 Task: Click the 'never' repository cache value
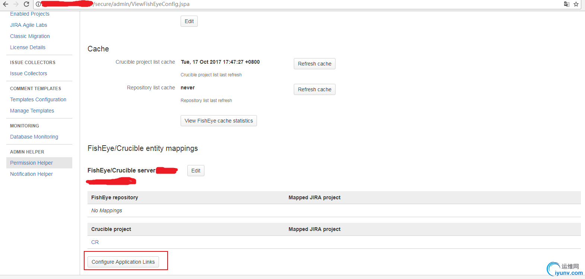[188, 88]
